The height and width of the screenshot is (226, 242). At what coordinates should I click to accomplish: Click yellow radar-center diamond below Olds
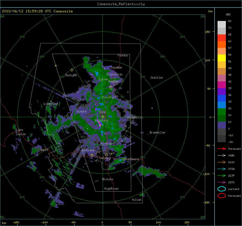[x=103, y=117]
